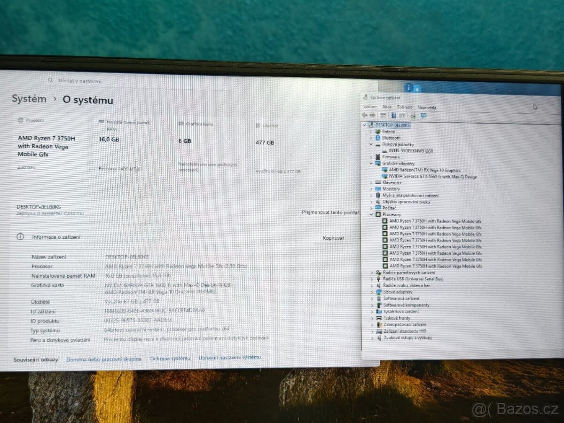This screenshot has height=423, width=564.
Task: Click the Back arrow in Device Manager toolbar
Action: pos(365,115)
